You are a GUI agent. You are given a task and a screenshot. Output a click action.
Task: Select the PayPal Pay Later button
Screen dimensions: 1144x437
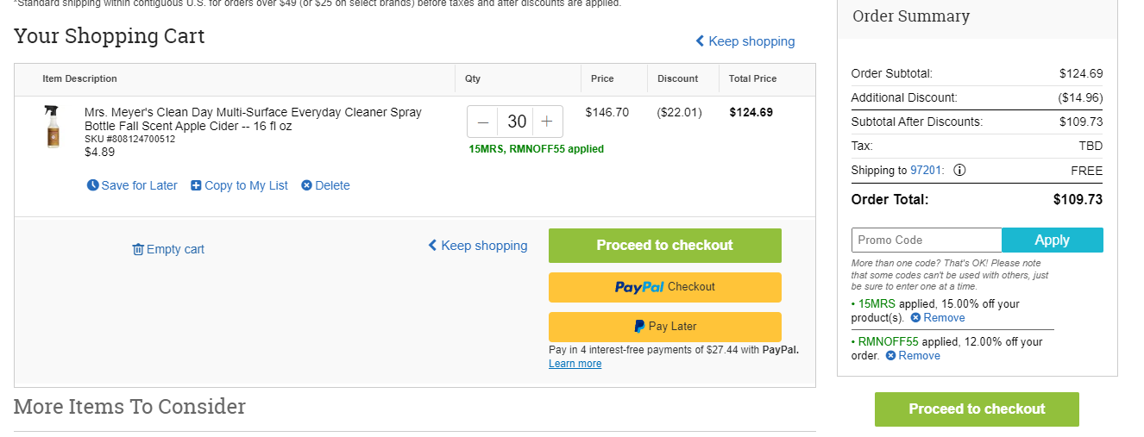point(665,327)
